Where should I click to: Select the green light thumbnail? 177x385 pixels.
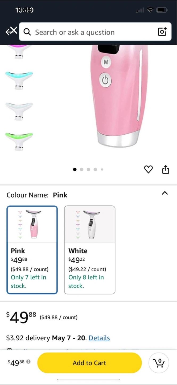(x=19, y=140)
